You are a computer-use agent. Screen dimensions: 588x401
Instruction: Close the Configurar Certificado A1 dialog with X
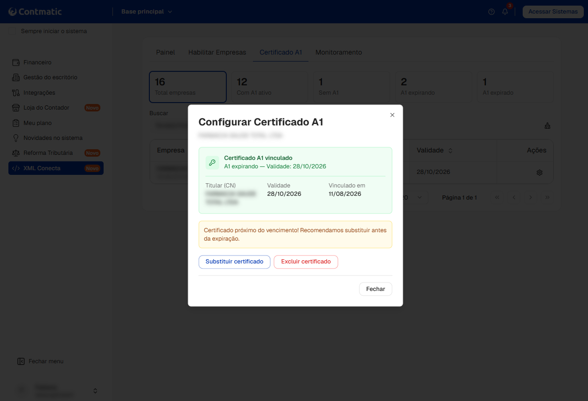[x=392, y=115]
